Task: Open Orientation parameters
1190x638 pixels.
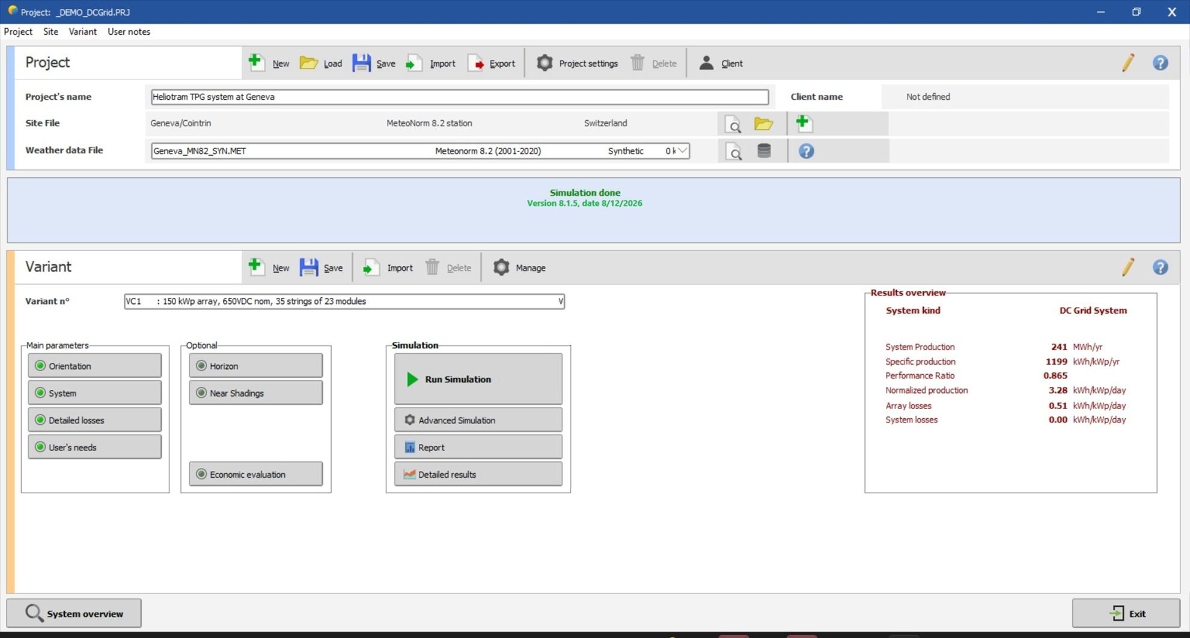Action: (x=94, y=366)
